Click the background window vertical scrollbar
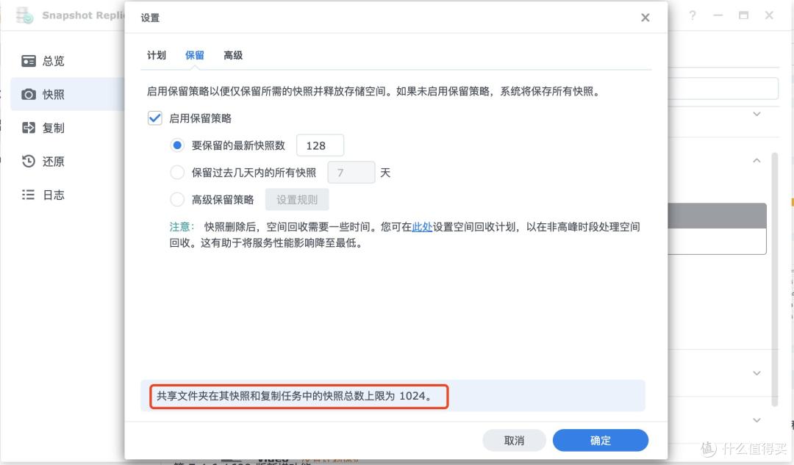Viewport: 794px width, 465px height. point(774,279)
